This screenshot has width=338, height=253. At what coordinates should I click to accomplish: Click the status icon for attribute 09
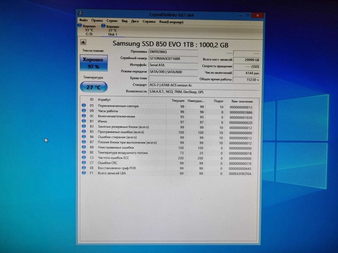coord(84,111)
